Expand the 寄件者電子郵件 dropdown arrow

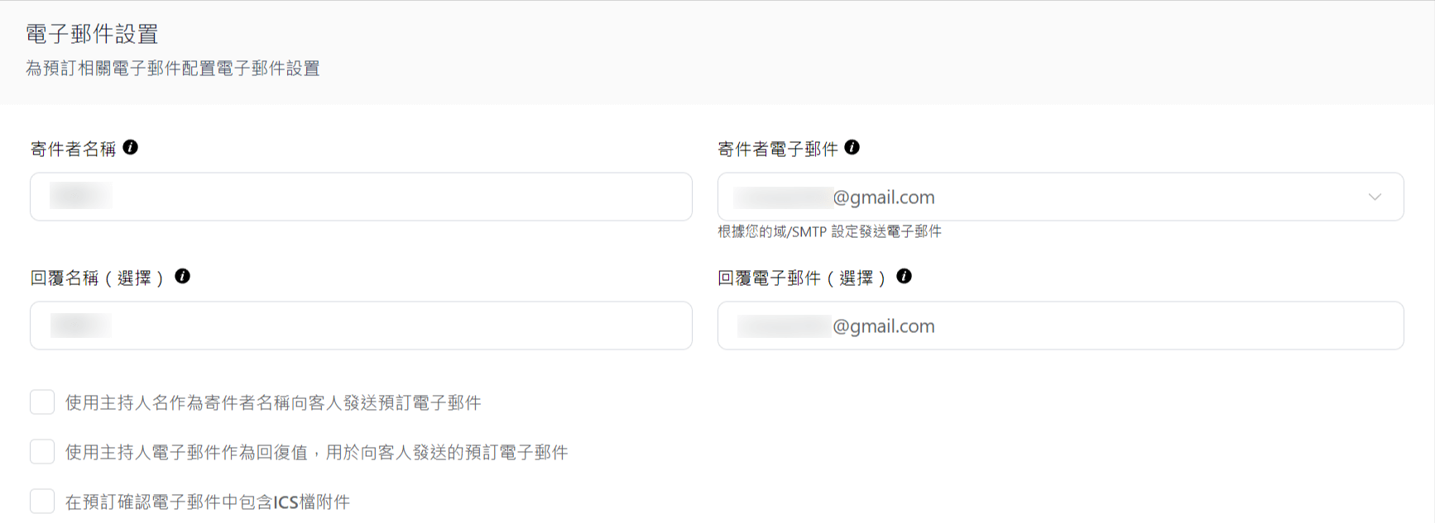click(1375, 197)
